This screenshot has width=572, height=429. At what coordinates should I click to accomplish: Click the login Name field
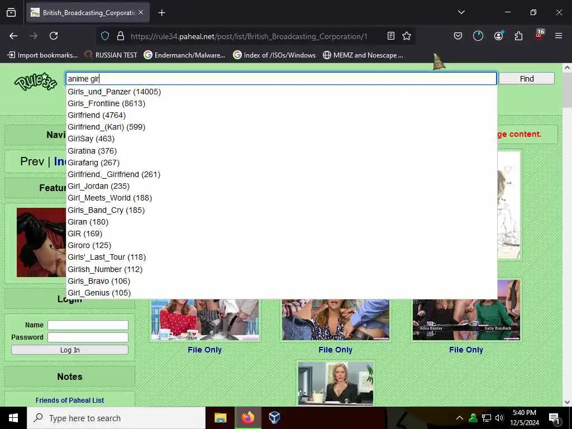click(88, 325)
